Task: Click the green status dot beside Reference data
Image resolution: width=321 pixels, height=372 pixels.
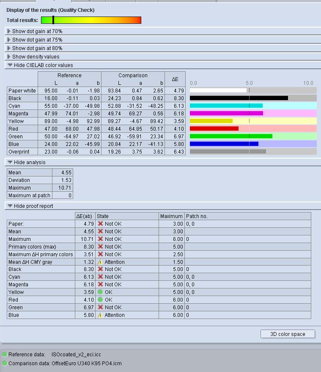Action: tap(5, 354)
